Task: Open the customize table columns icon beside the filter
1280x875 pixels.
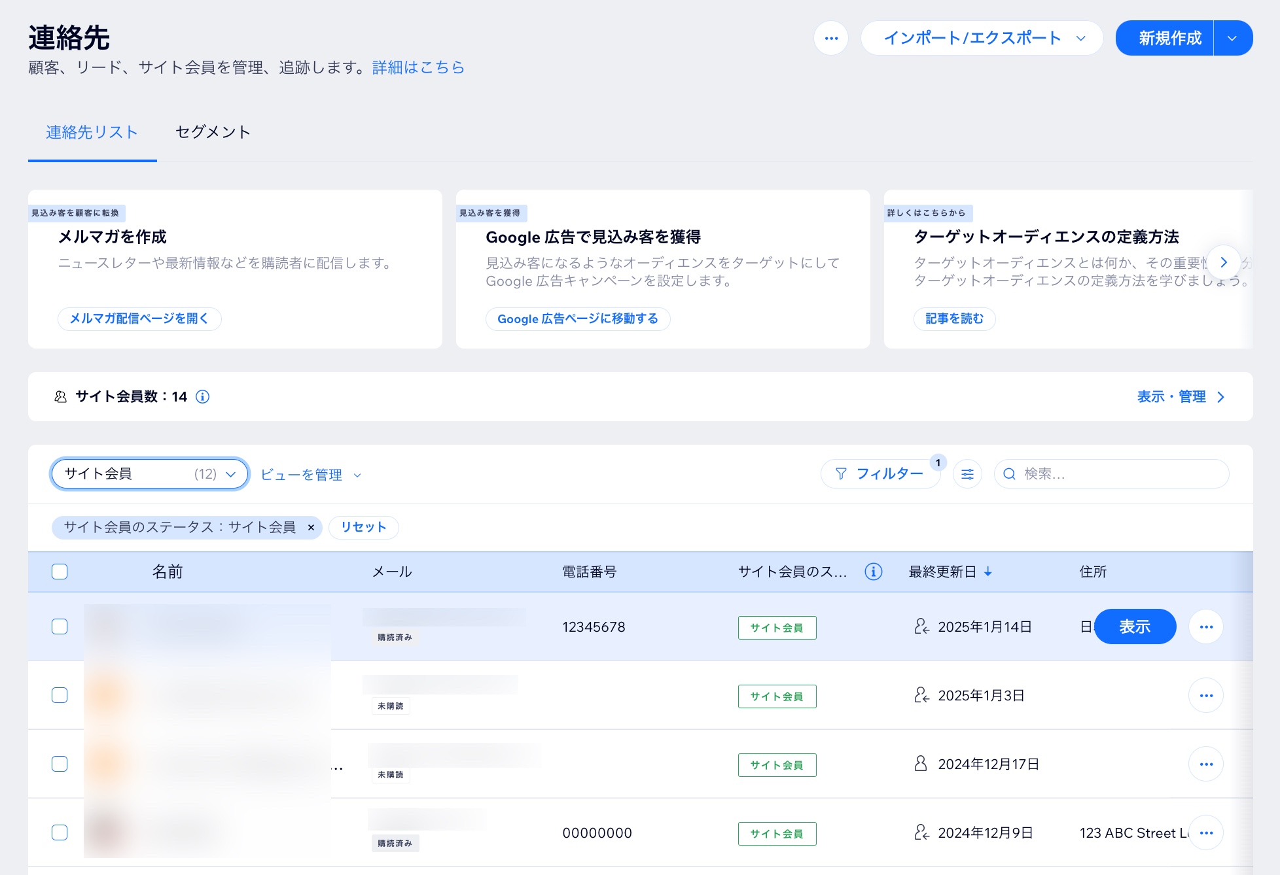Action: (x=967, y=473)
